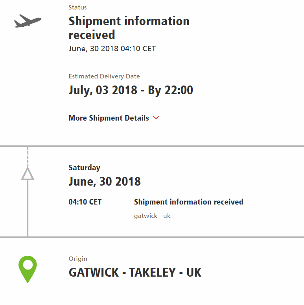Viewport: 304px width, 305px height.
Task: Click the Origin label
Action: pyautogui.click(x=78, y=259)
